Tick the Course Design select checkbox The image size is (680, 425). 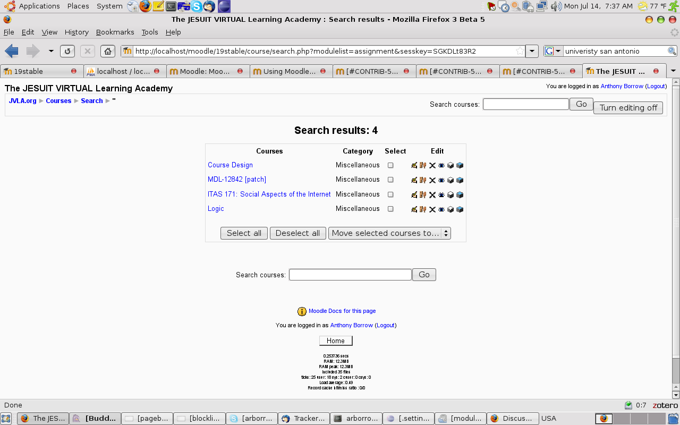390,165
